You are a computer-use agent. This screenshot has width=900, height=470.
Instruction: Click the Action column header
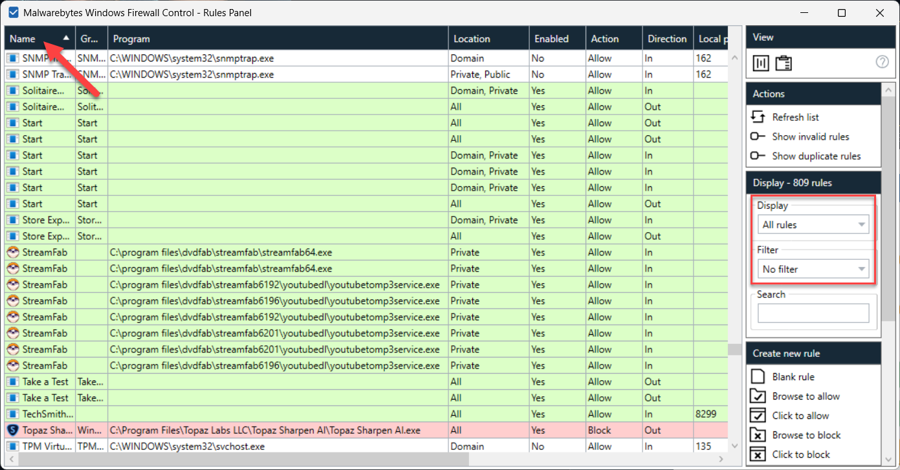click(x=605, y=39)
